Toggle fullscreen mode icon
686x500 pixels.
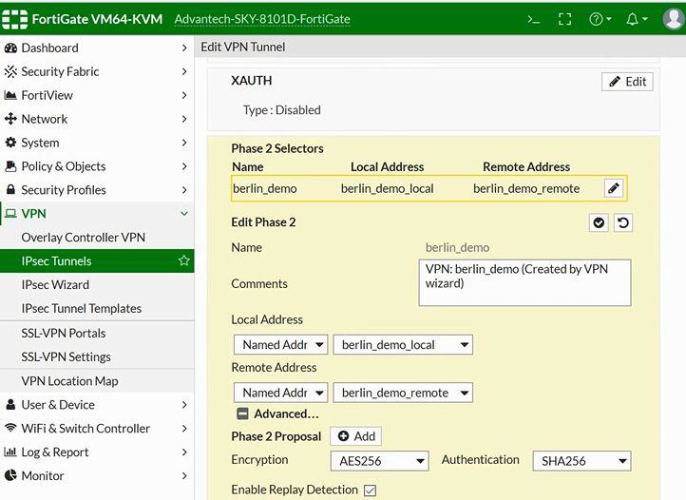[564, 19]
